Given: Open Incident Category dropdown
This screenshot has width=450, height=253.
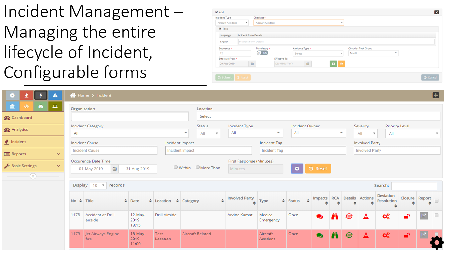Looking at the screenshot, I should pos(130,133).
